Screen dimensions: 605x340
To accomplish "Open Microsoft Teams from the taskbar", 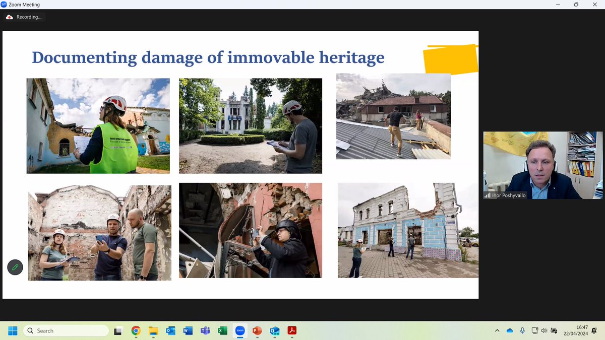I will (205, 330).
